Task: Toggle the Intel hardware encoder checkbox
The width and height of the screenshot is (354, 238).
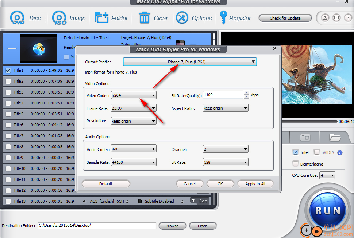Action: click(296, 152)
